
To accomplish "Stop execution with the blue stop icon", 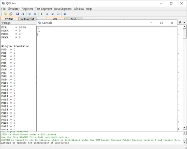I will pyautogui.click(x=53, y=14).
